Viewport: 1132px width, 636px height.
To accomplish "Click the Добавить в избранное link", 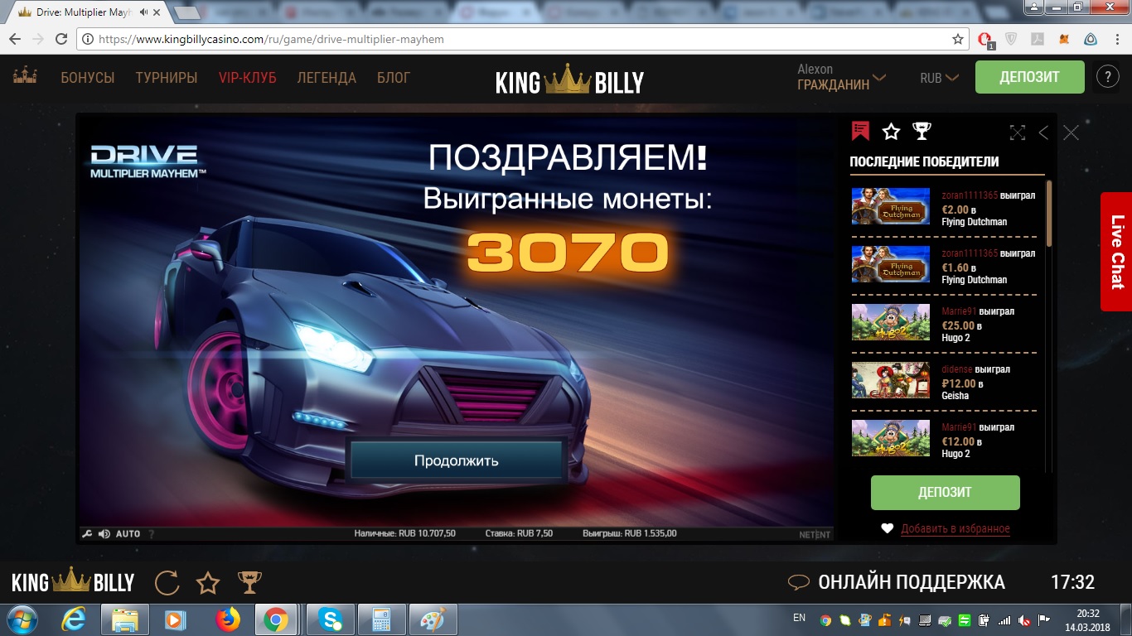I will [x=955, y=529].
